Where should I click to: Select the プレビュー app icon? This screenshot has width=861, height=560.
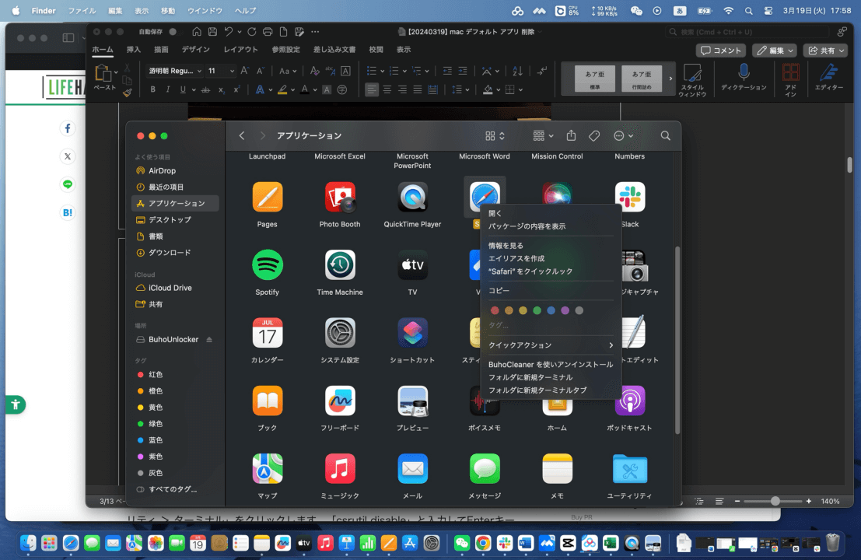(x=412, y=401)
